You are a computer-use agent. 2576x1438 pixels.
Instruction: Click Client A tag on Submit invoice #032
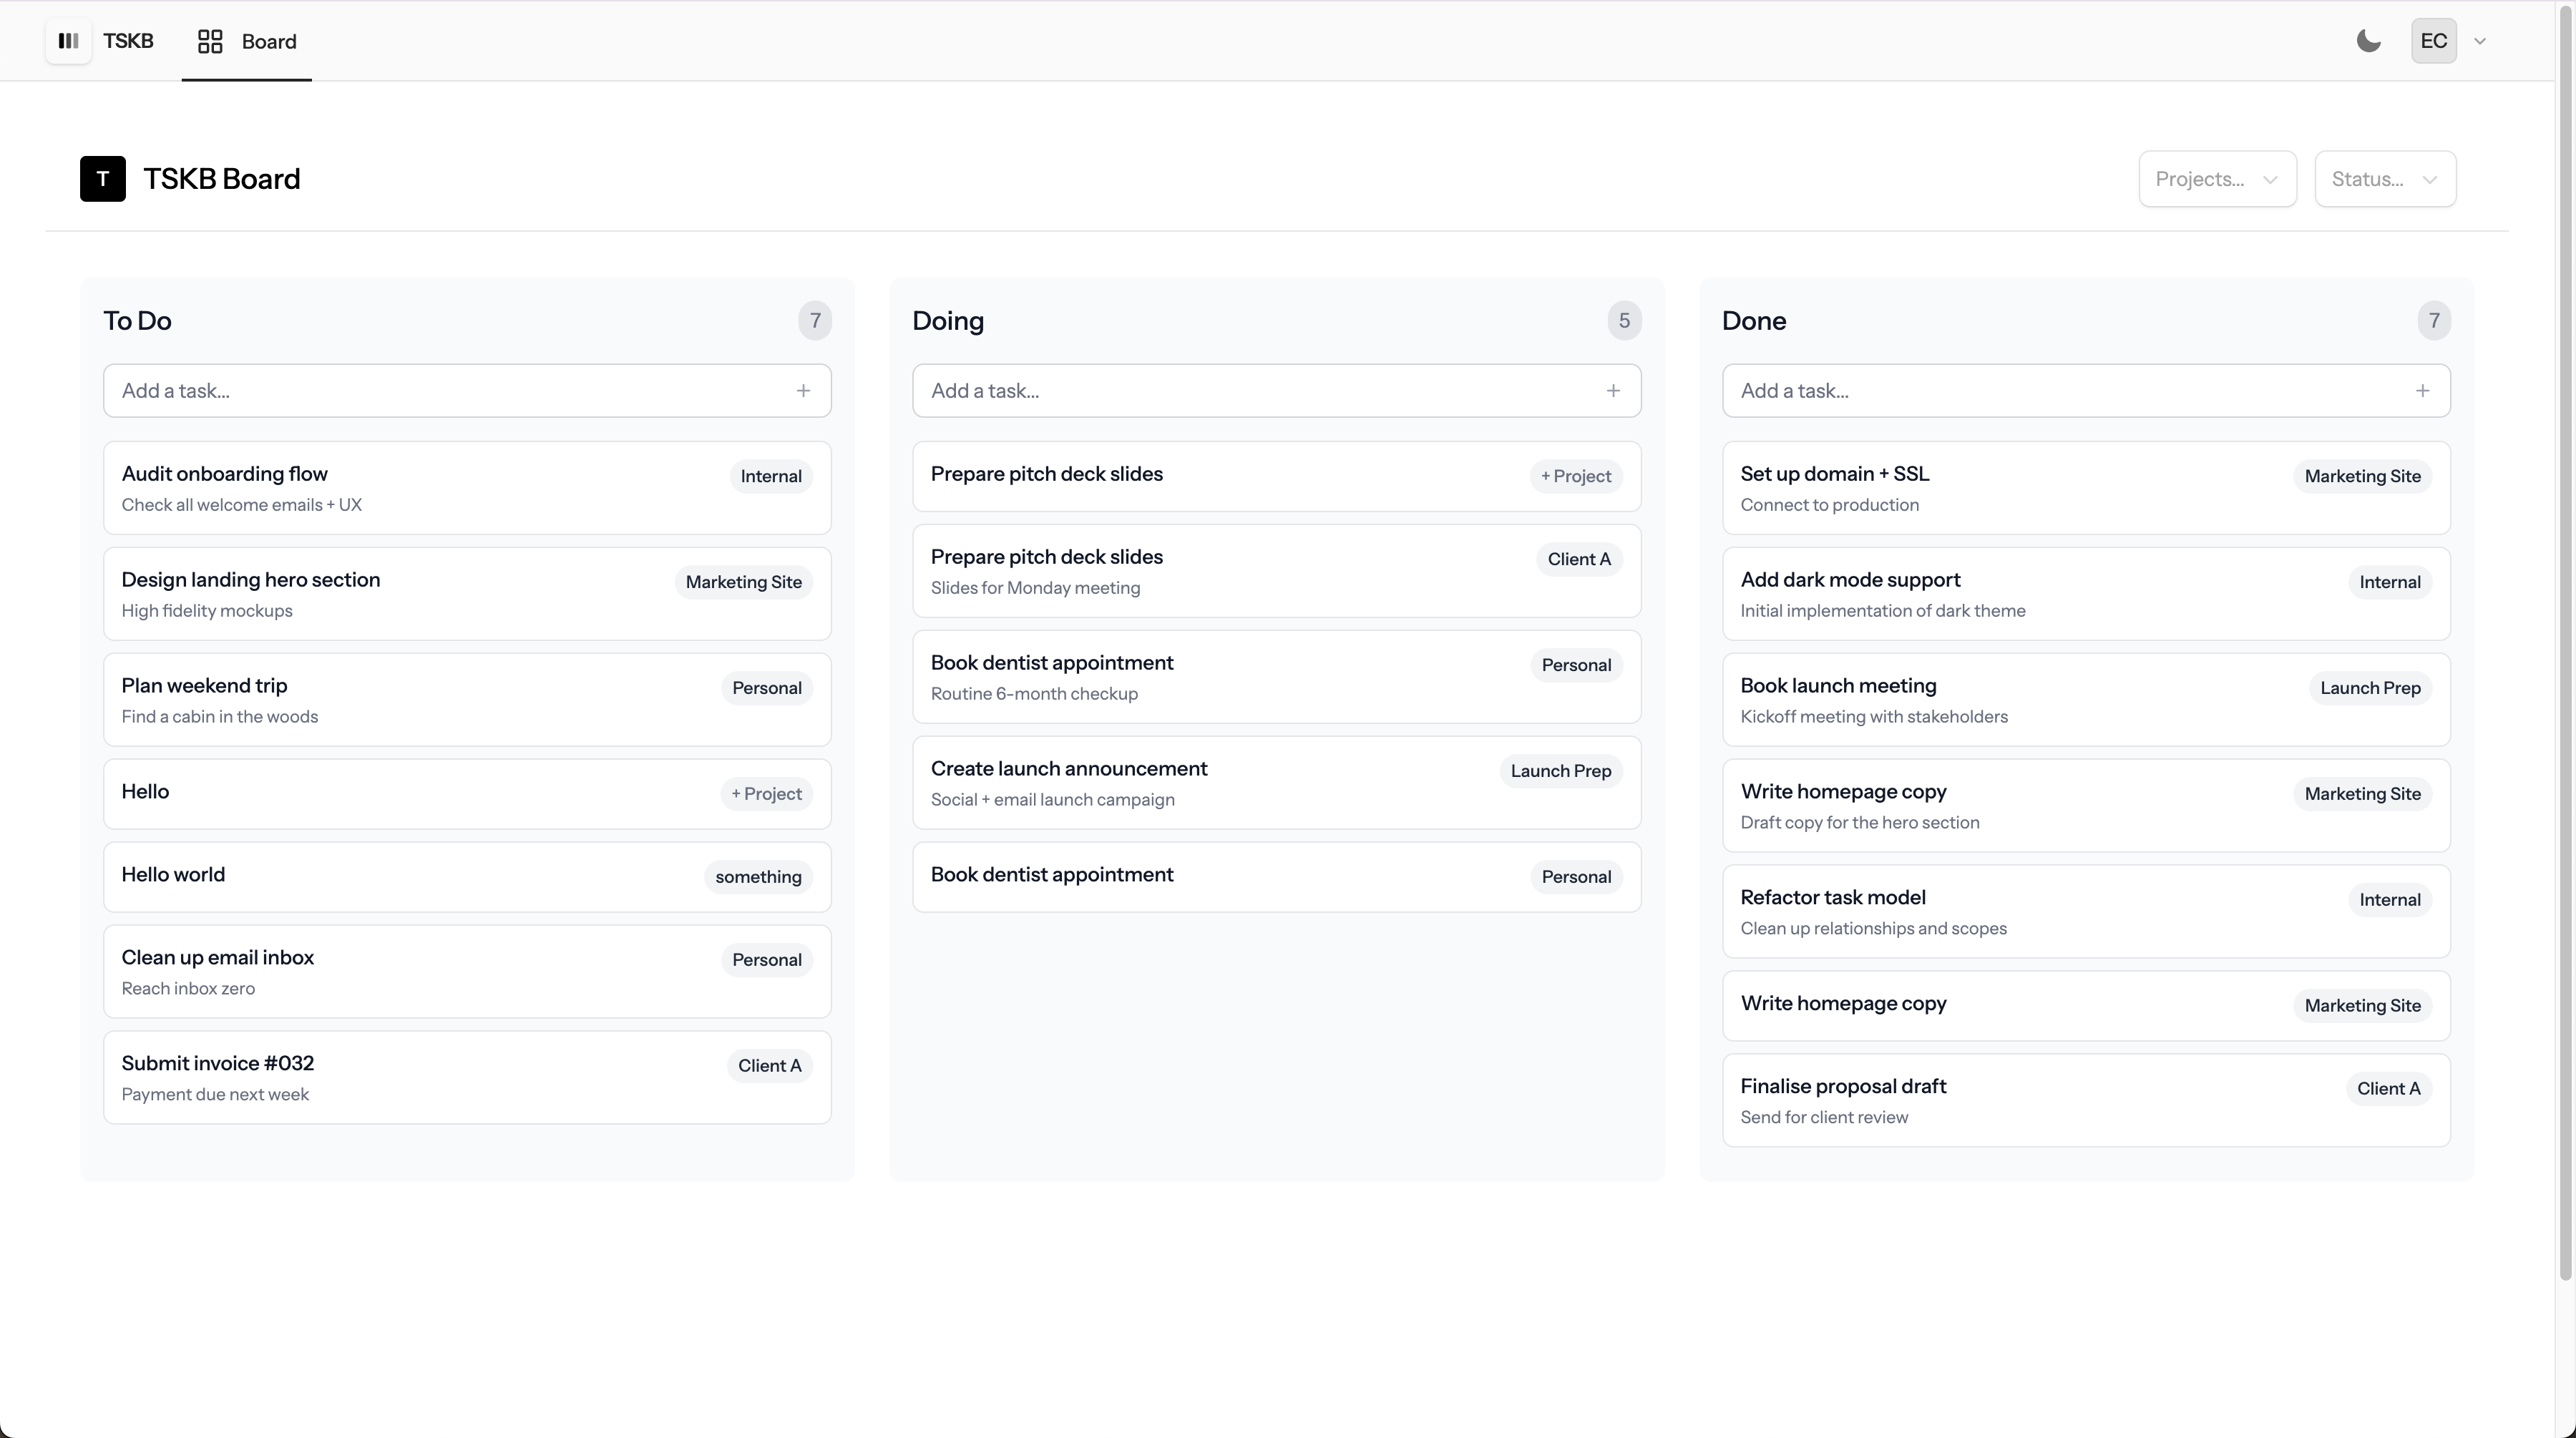[769, 1067]
